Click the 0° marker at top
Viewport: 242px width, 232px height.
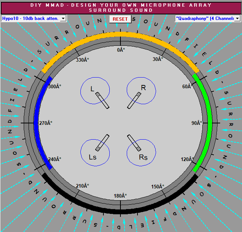121,50
